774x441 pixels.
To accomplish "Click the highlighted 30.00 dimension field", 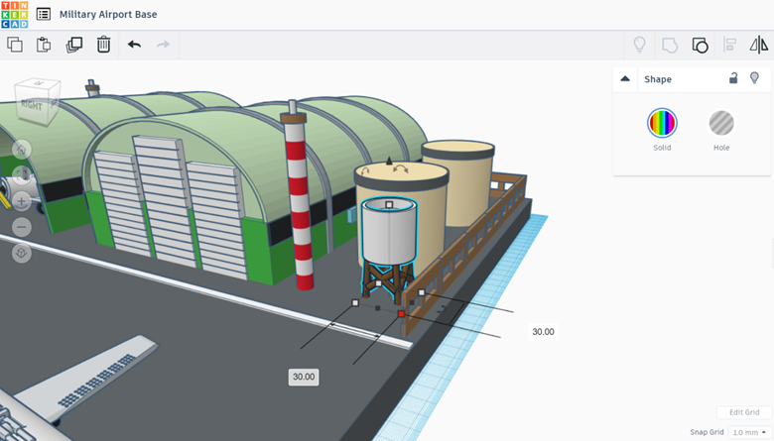I will pyautogui.click(x=304, y=377).
